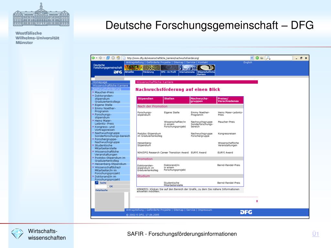Stop page loading with the stop icon
The image size is (331, 248).
point(113,58)
